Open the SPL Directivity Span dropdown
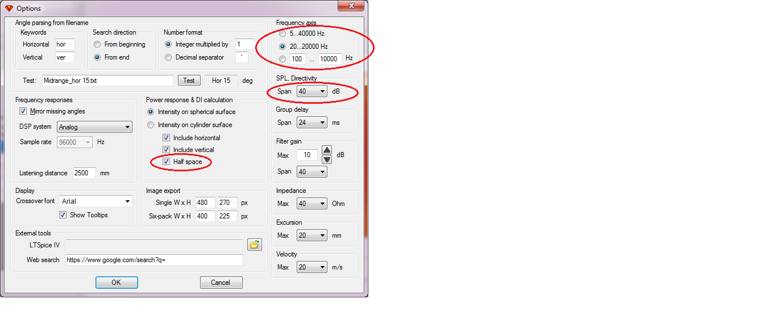The image size is (773, 320). pos(312,91)
